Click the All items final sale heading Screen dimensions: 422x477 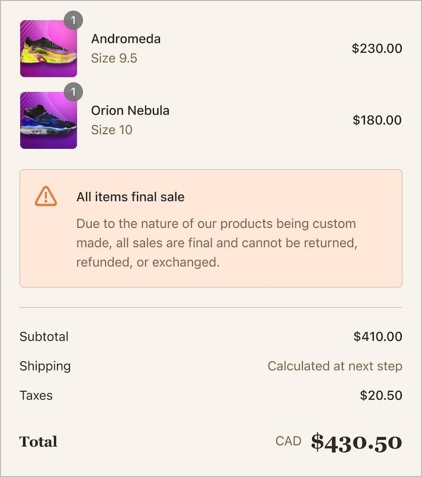130,197
